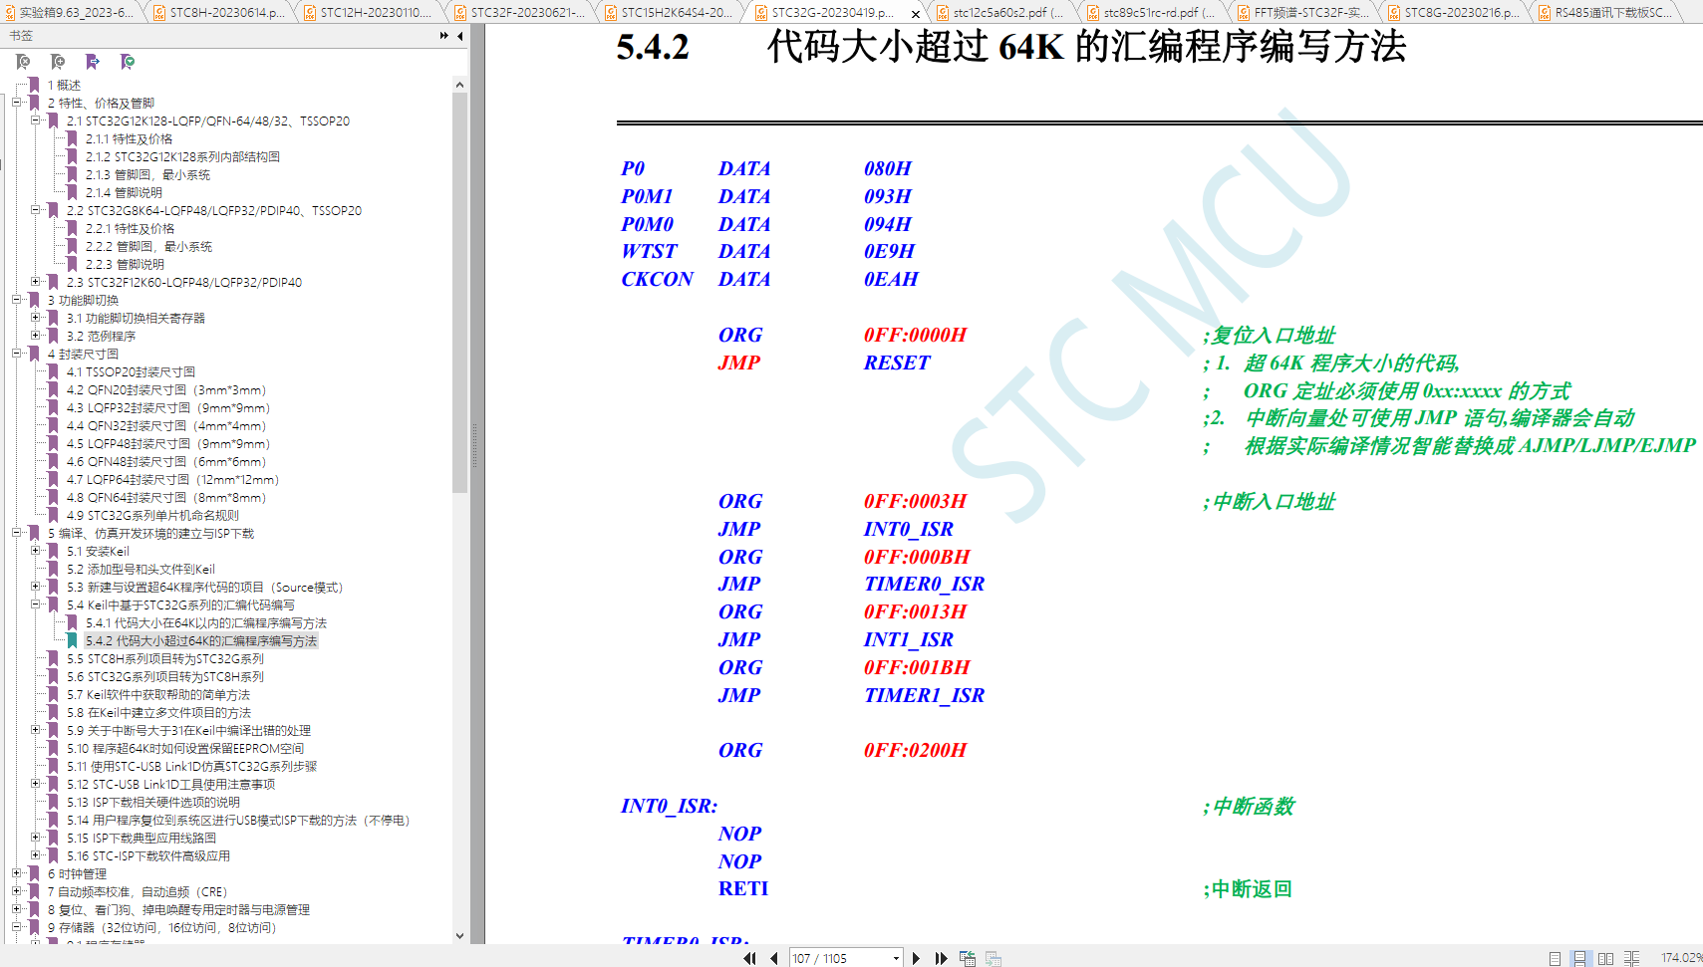Expand the '5.1 安装Keil' bookmark node
The height and width of the screenshot is (967, 1703).
click(36, 551)
